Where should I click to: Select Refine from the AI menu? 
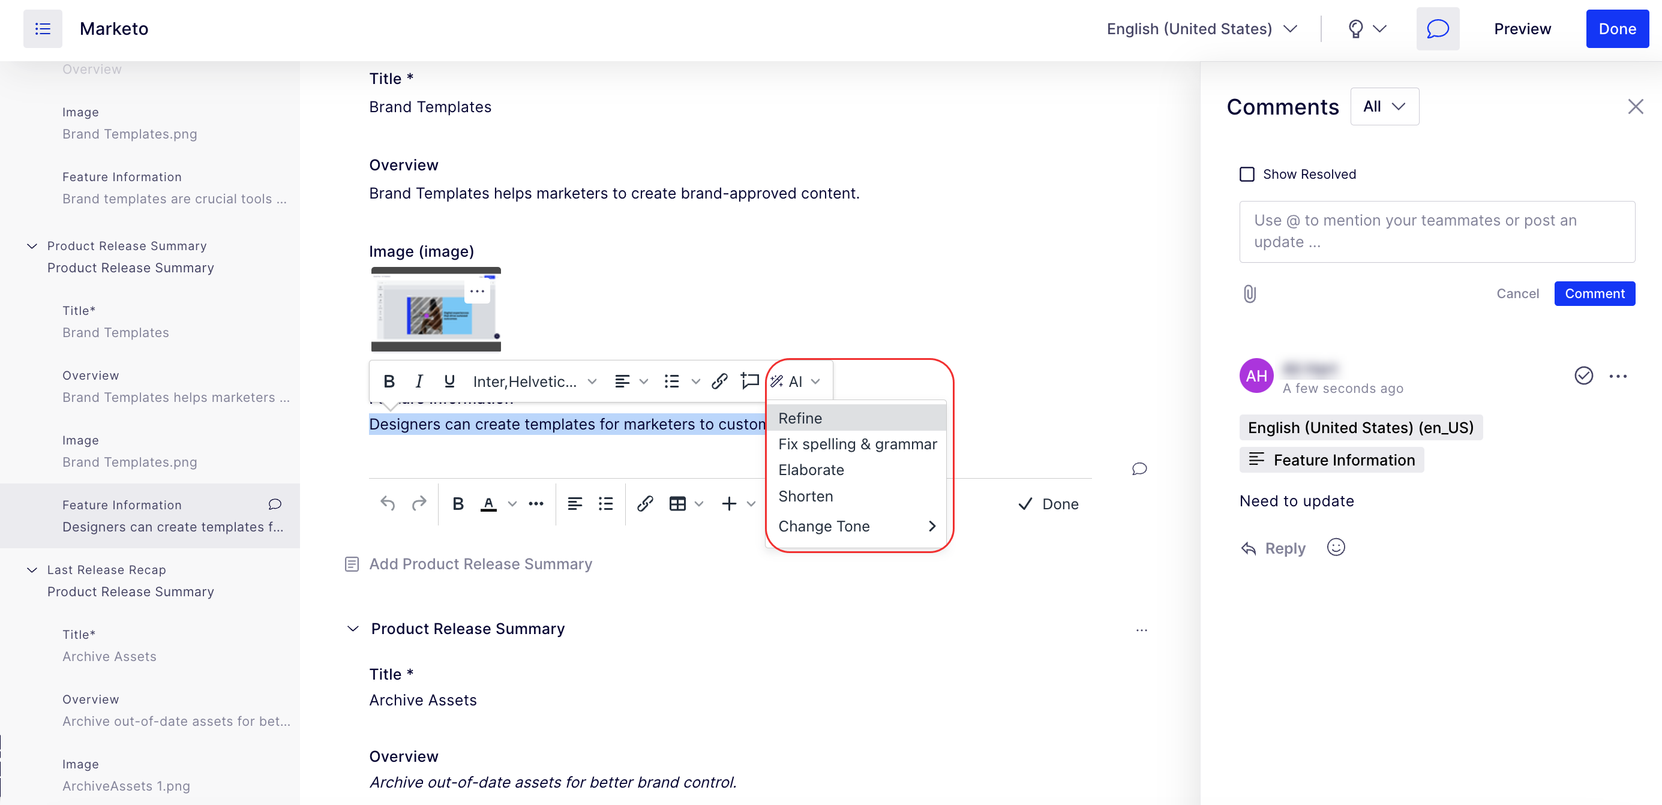(856, 418)
